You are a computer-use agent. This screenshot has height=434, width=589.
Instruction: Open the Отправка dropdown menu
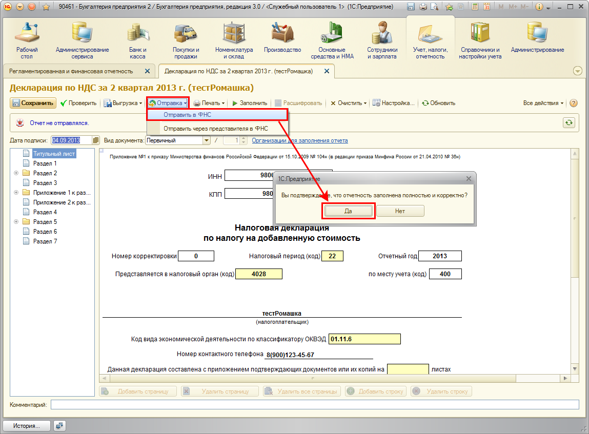(168, 103)
